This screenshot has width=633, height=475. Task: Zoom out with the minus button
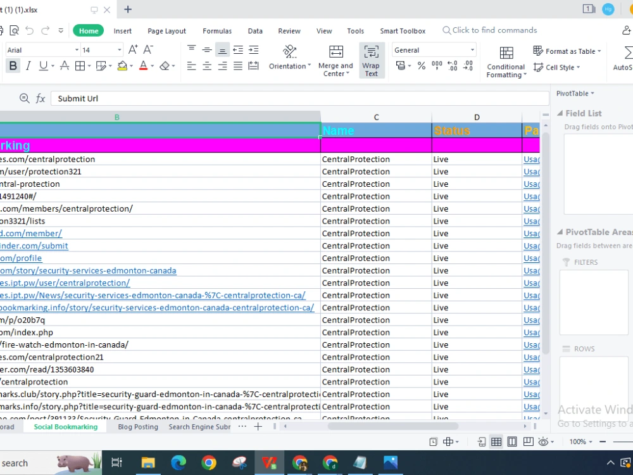[x=603, y=442]
